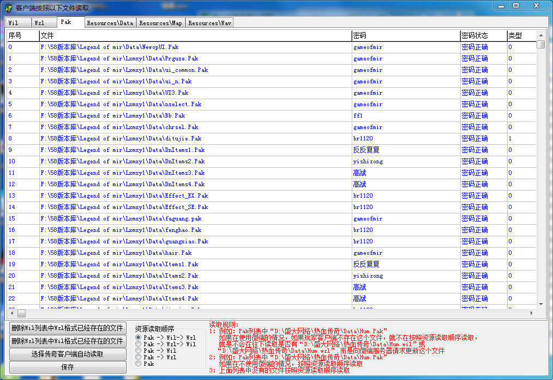Sort by the 类型 column header
Screen dimensions: 553x380
pyautogui.click(x=521, y=35)
